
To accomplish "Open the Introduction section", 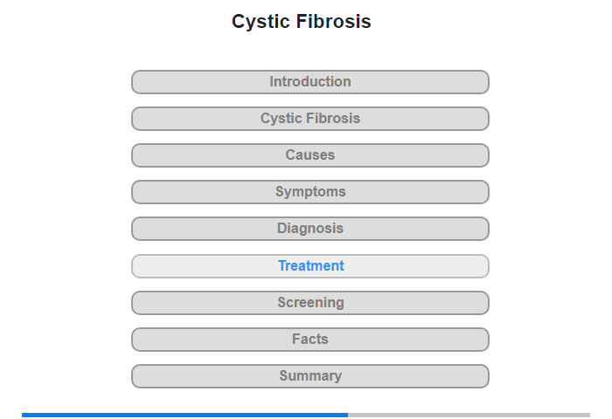I will pyautogui.click(x=310, y=82).
